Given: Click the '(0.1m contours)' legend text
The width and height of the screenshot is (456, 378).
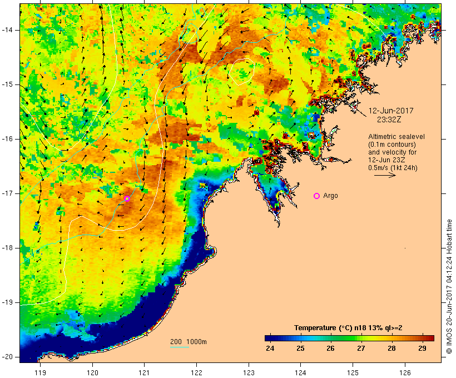Looking at the screenshot, I should pos(392,145).
